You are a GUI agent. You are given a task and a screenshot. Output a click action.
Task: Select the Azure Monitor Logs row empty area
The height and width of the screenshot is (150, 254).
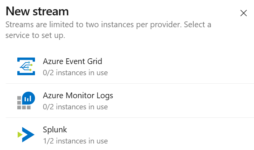pyautogui.click(x=183, y=101)
